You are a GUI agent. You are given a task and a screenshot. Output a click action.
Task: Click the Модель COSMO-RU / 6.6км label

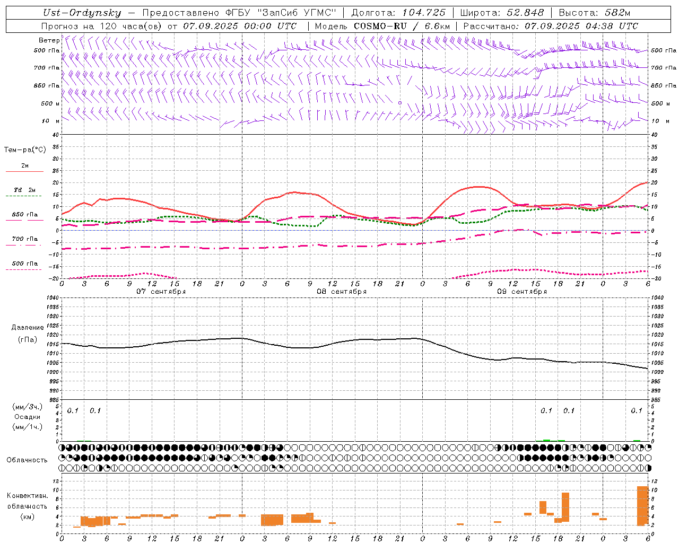tap(382, 26)
